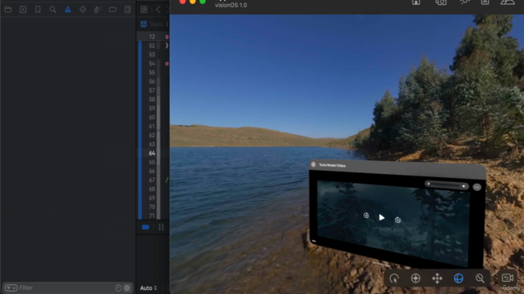Image resolution: width=524 pixels, height=294 pixels.
Task: Open the Issue navigator warning icon
Action: point(68,9)
